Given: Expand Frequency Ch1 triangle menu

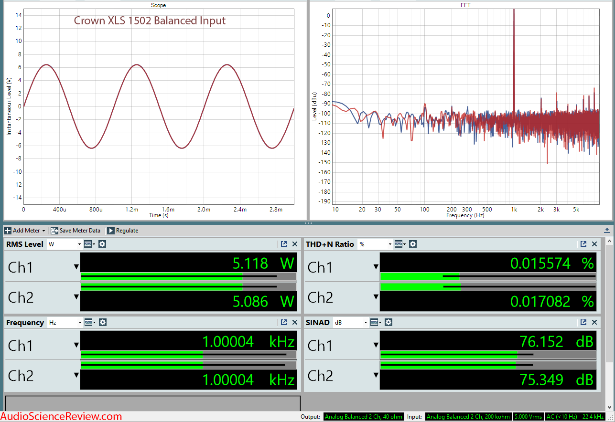Looking at the screenshot, I should pos(76,345).
